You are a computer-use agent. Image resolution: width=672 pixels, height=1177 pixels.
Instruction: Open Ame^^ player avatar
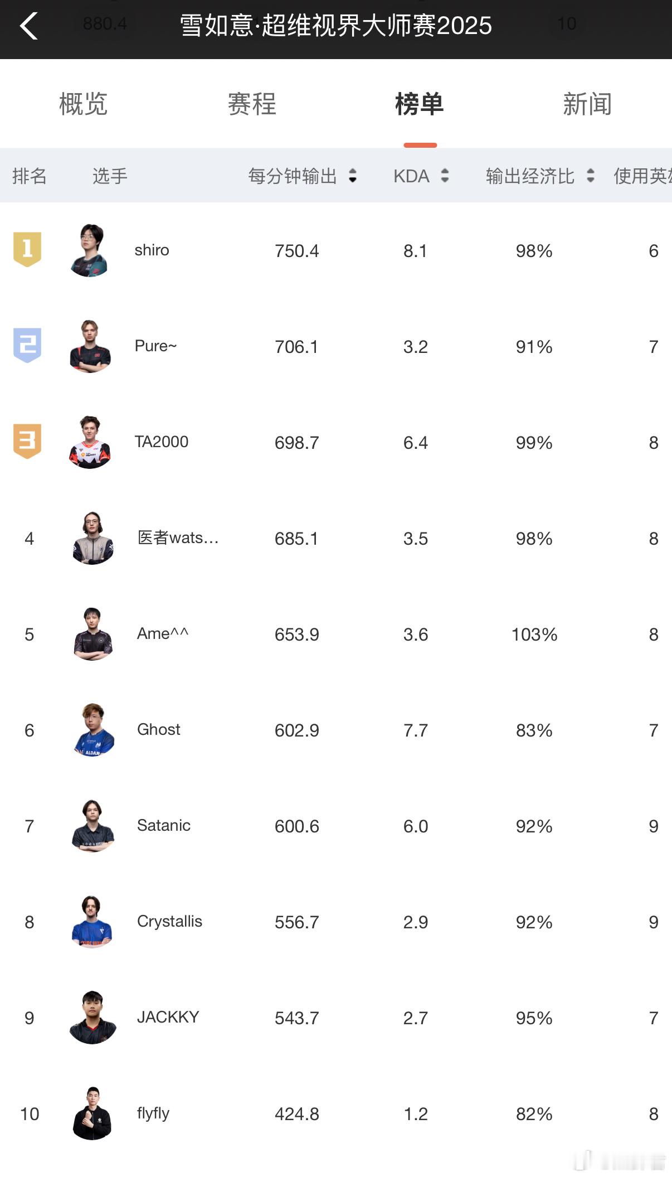93,634
